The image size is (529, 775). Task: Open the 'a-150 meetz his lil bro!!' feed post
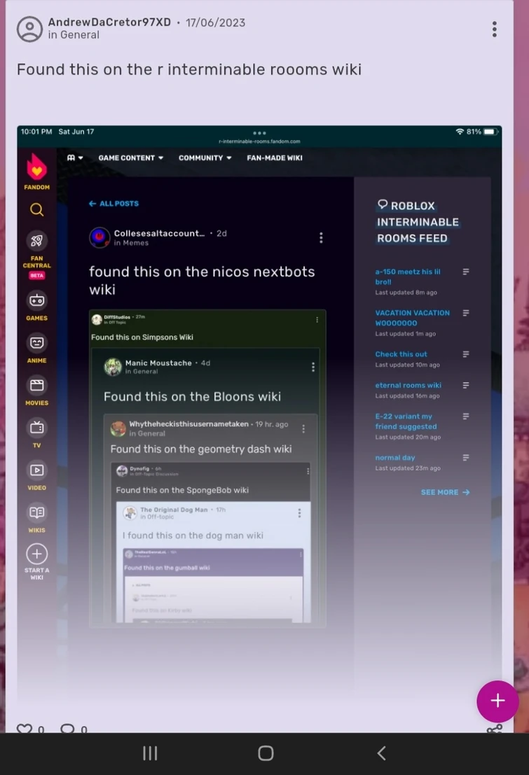click(x=408, y=277)
